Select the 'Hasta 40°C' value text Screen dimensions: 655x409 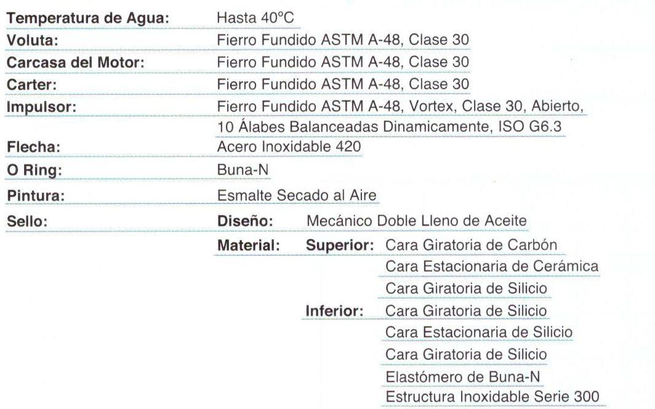click(x=255, y=18)
